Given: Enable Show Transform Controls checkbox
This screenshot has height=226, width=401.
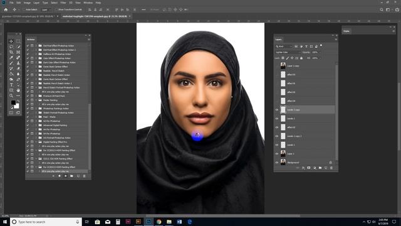Looking at the screenshot, I should pos(57,9).
